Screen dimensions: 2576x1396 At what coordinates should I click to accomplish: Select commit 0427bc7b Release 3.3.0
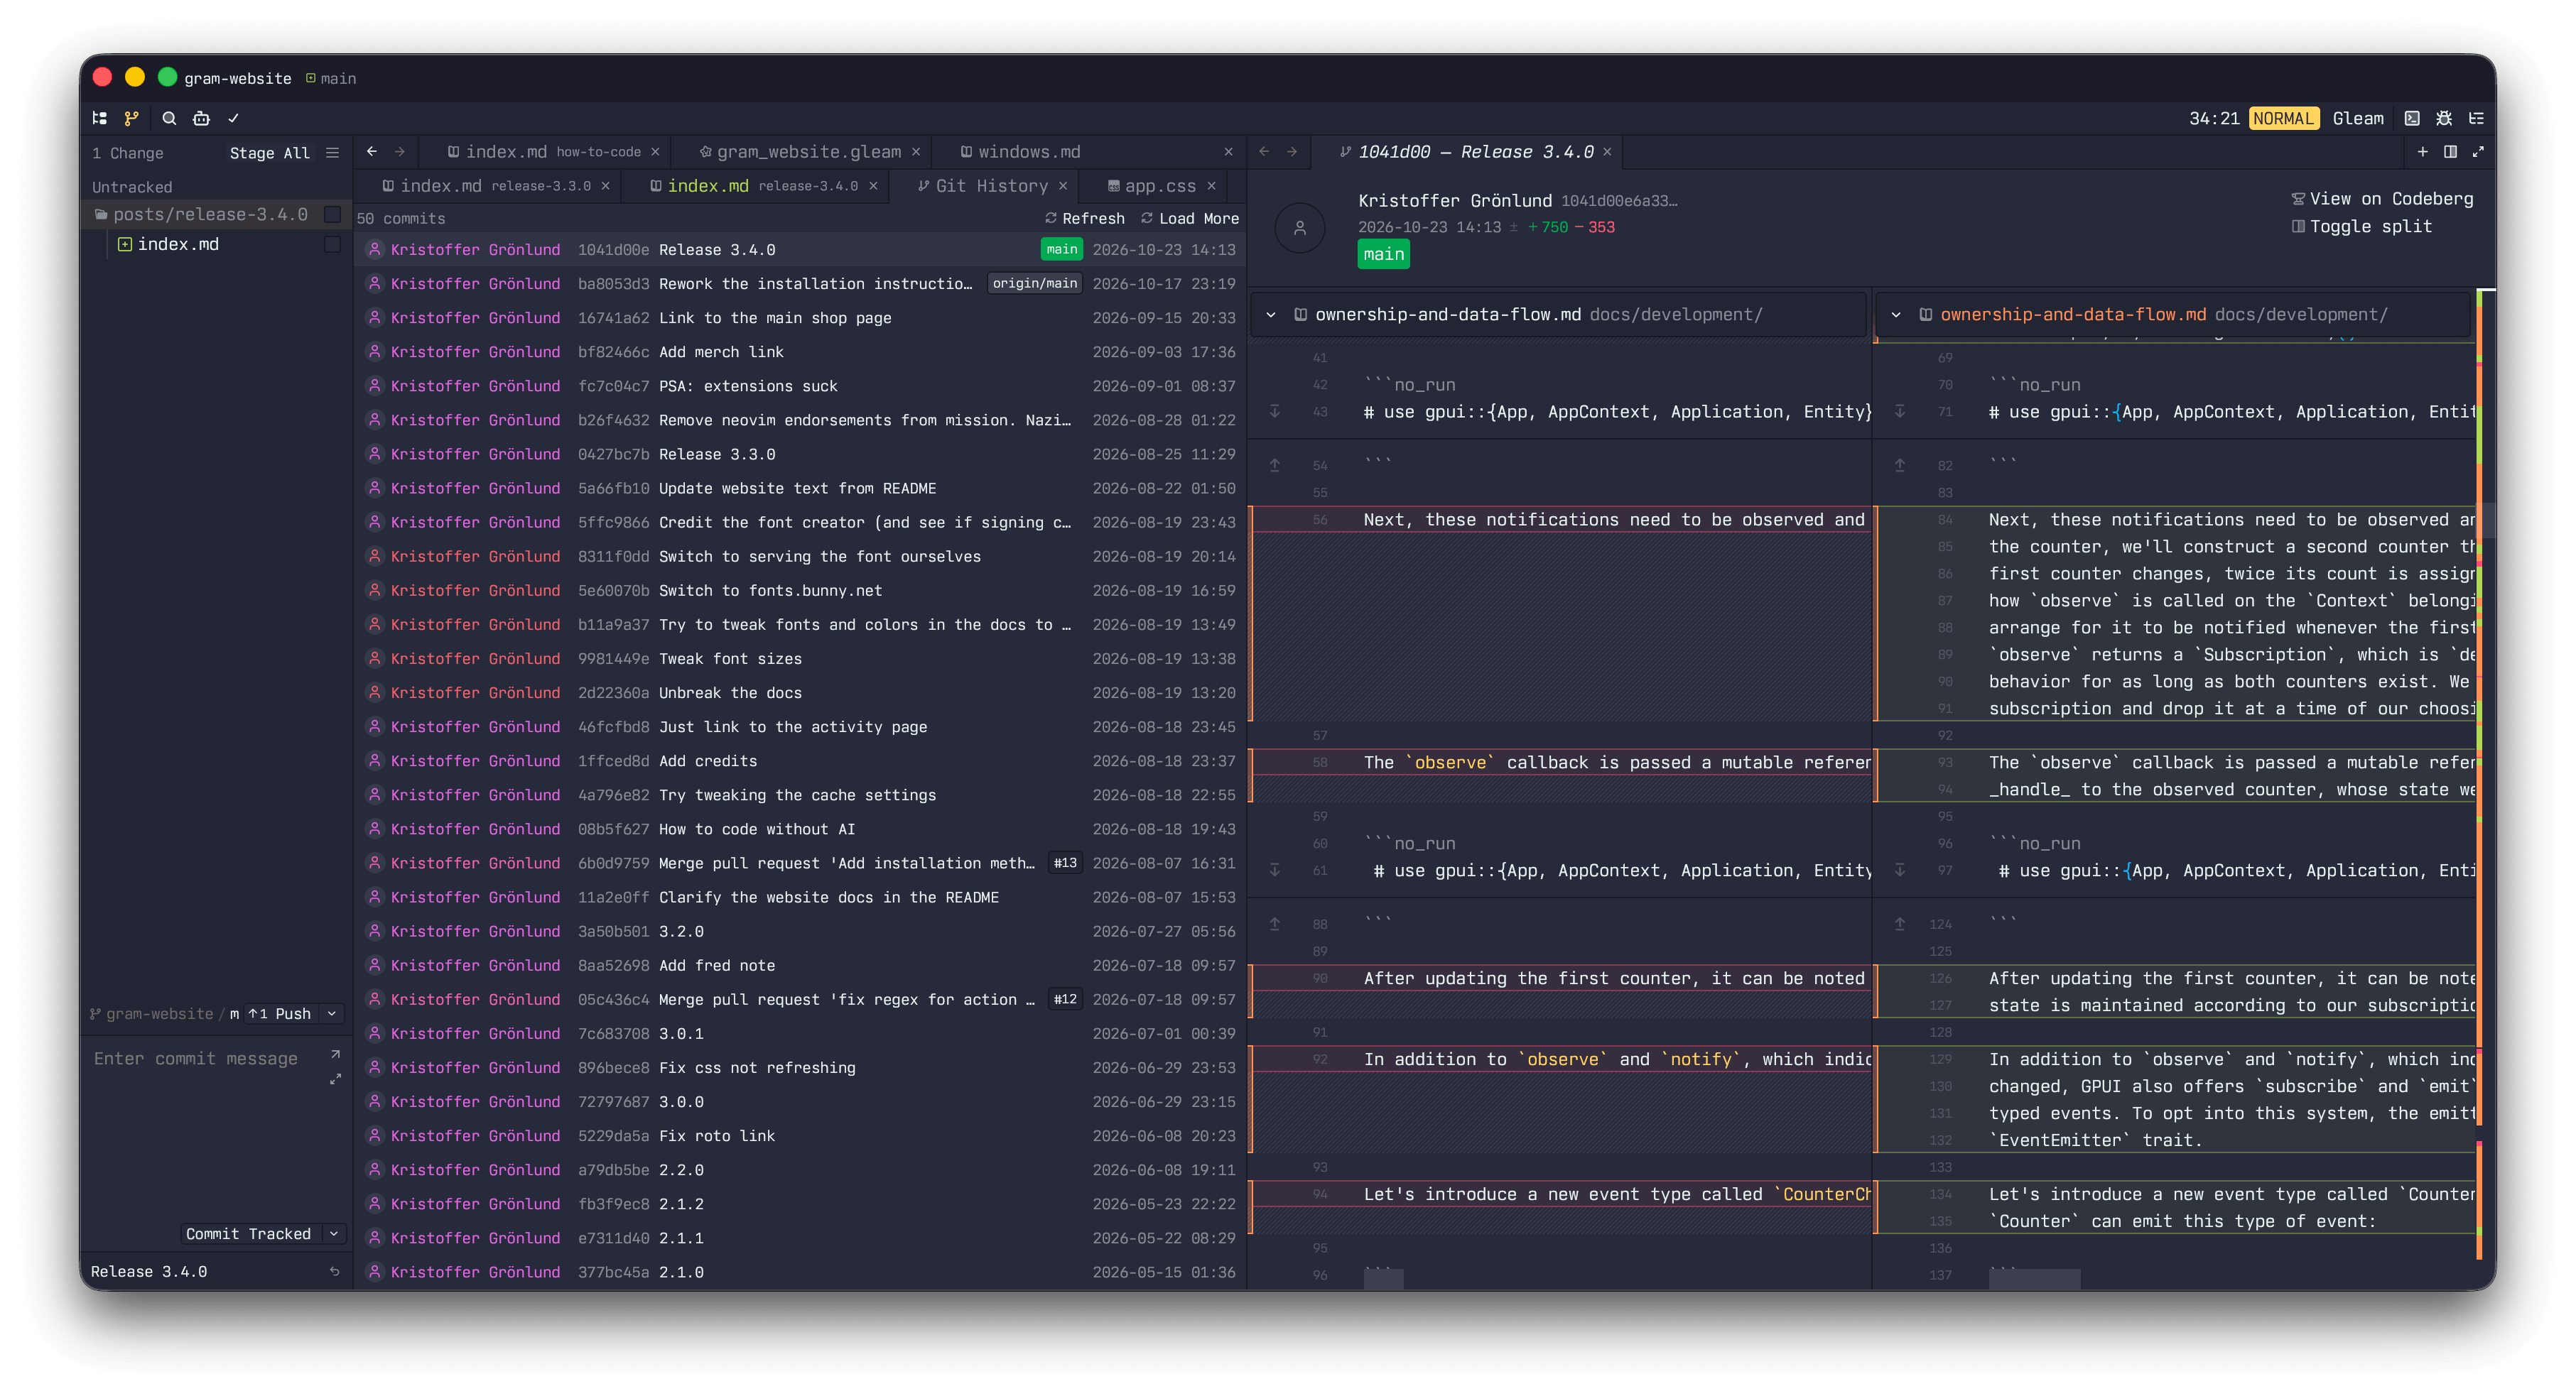pos(799,454)
